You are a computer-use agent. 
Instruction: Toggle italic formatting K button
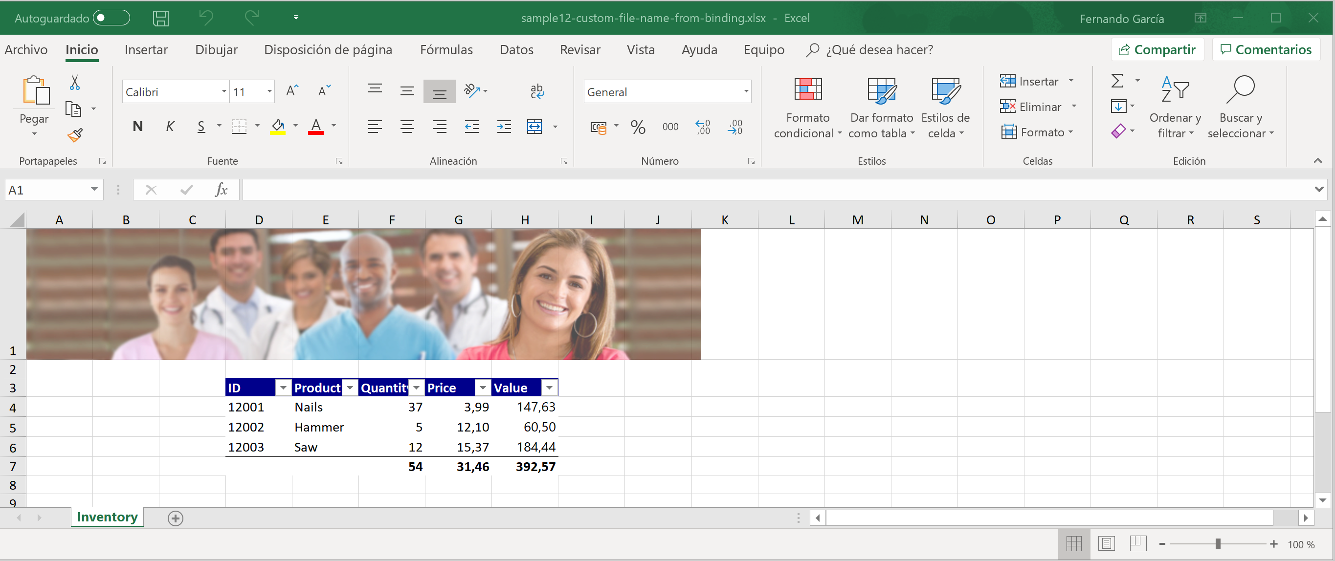coord(170,127)
